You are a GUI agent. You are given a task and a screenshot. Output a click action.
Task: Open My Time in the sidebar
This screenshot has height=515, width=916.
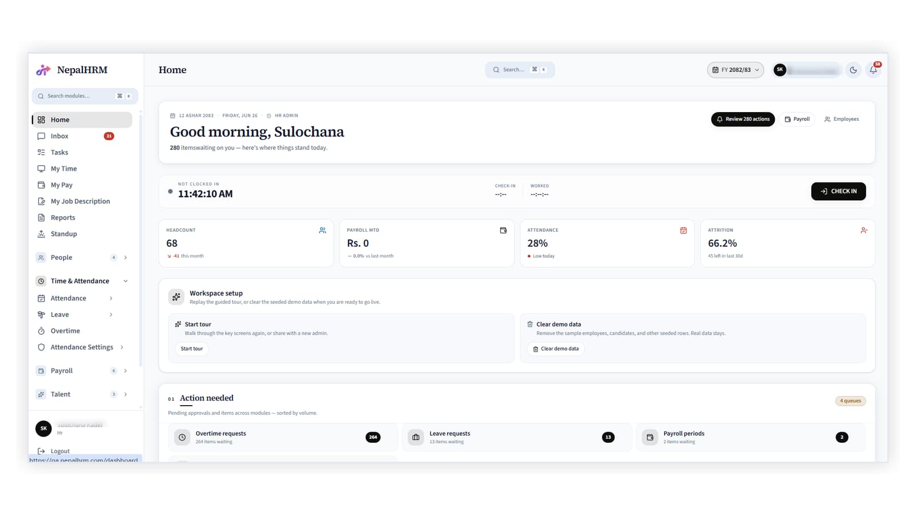point(82,169)
